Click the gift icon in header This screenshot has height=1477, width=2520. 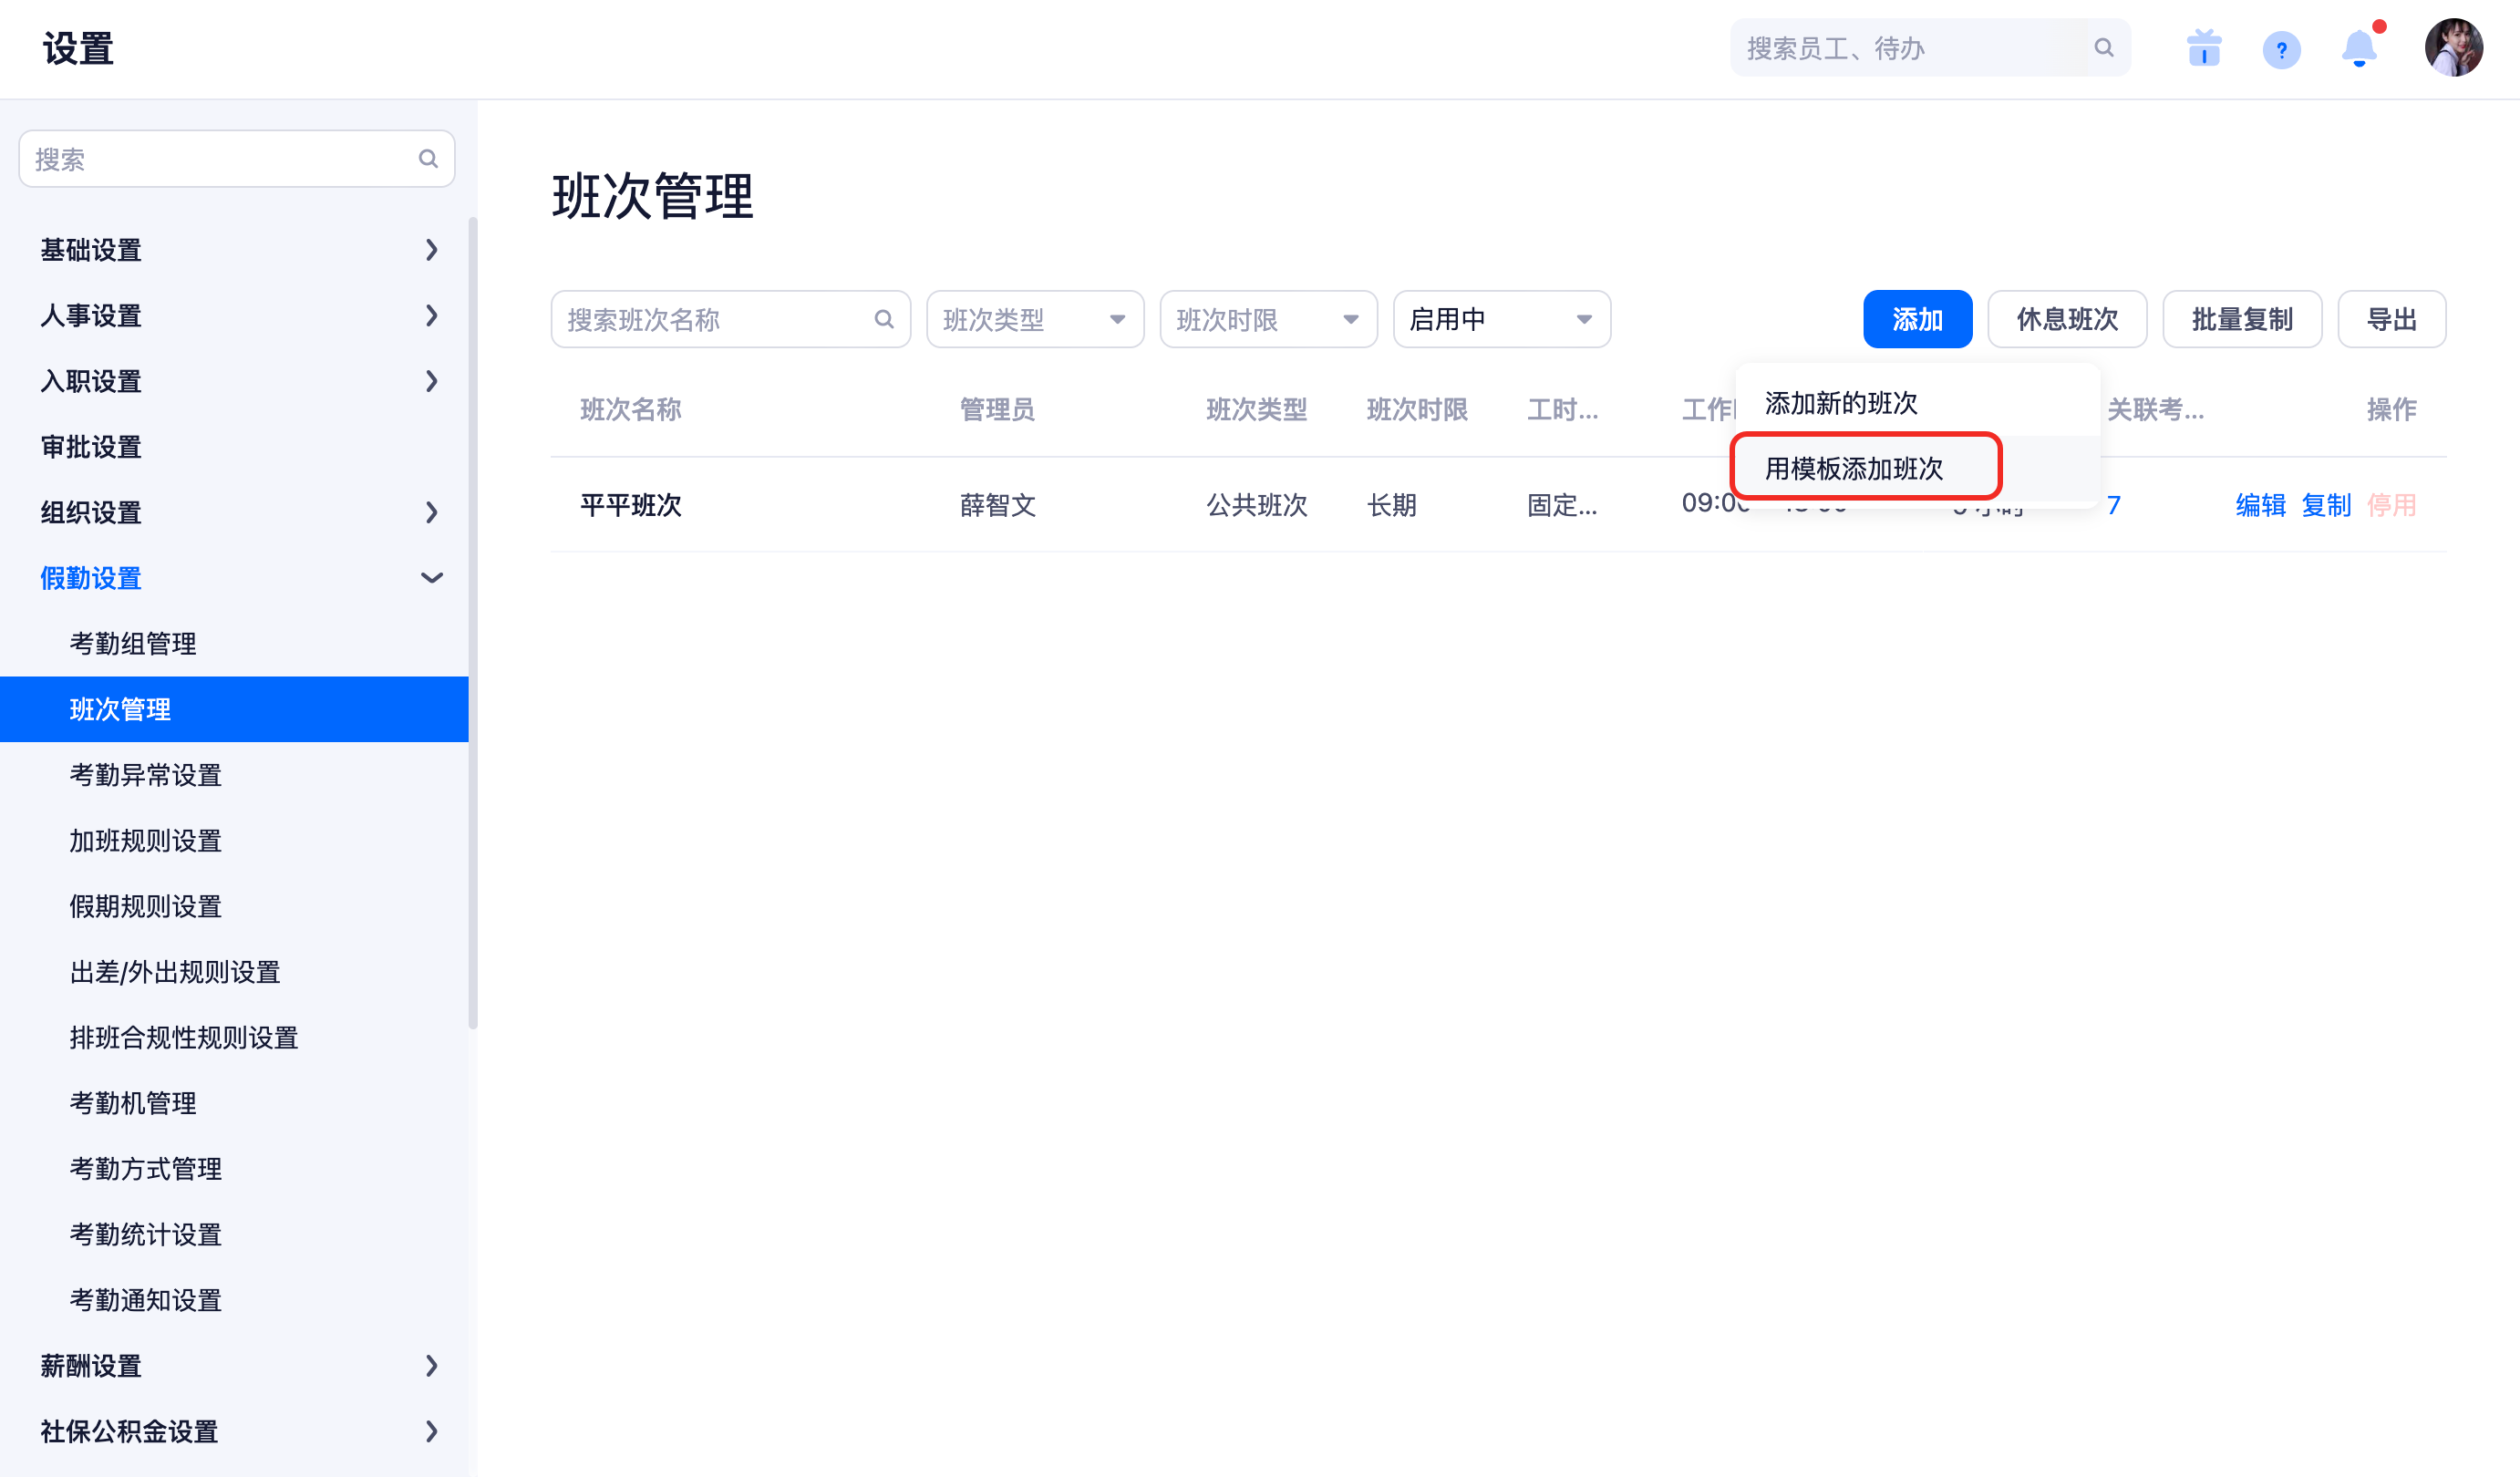pyautogui.click(x=2203, y=48)
